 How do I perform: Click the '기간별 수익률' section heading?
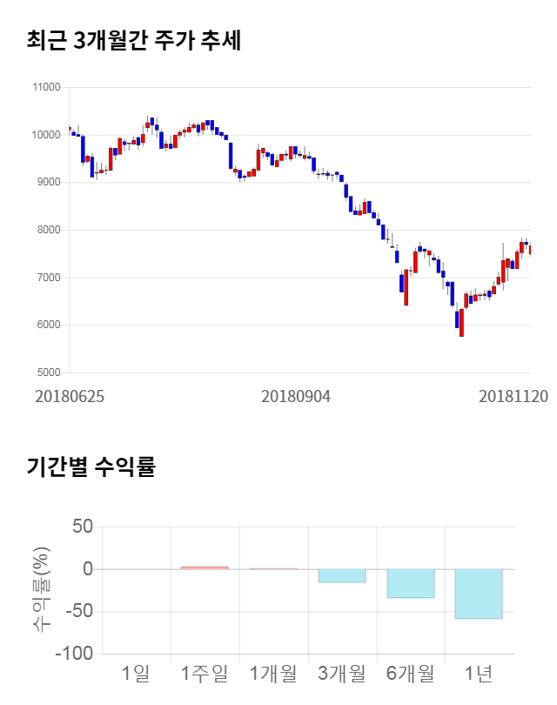pyautogui.click(x=91, y=467)
